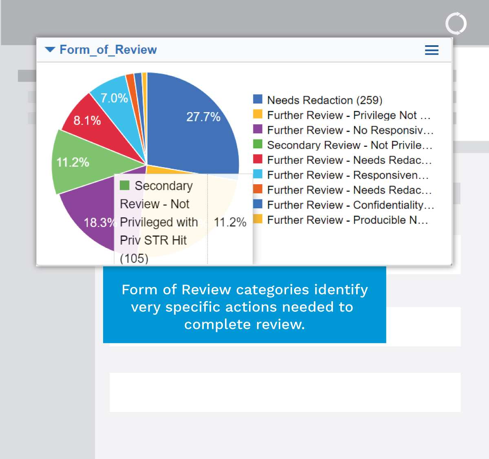Screen dimensions: 489x459
Task: Click red swatch for Further Review - Needs Redac
Action: (x=258, y=159)
